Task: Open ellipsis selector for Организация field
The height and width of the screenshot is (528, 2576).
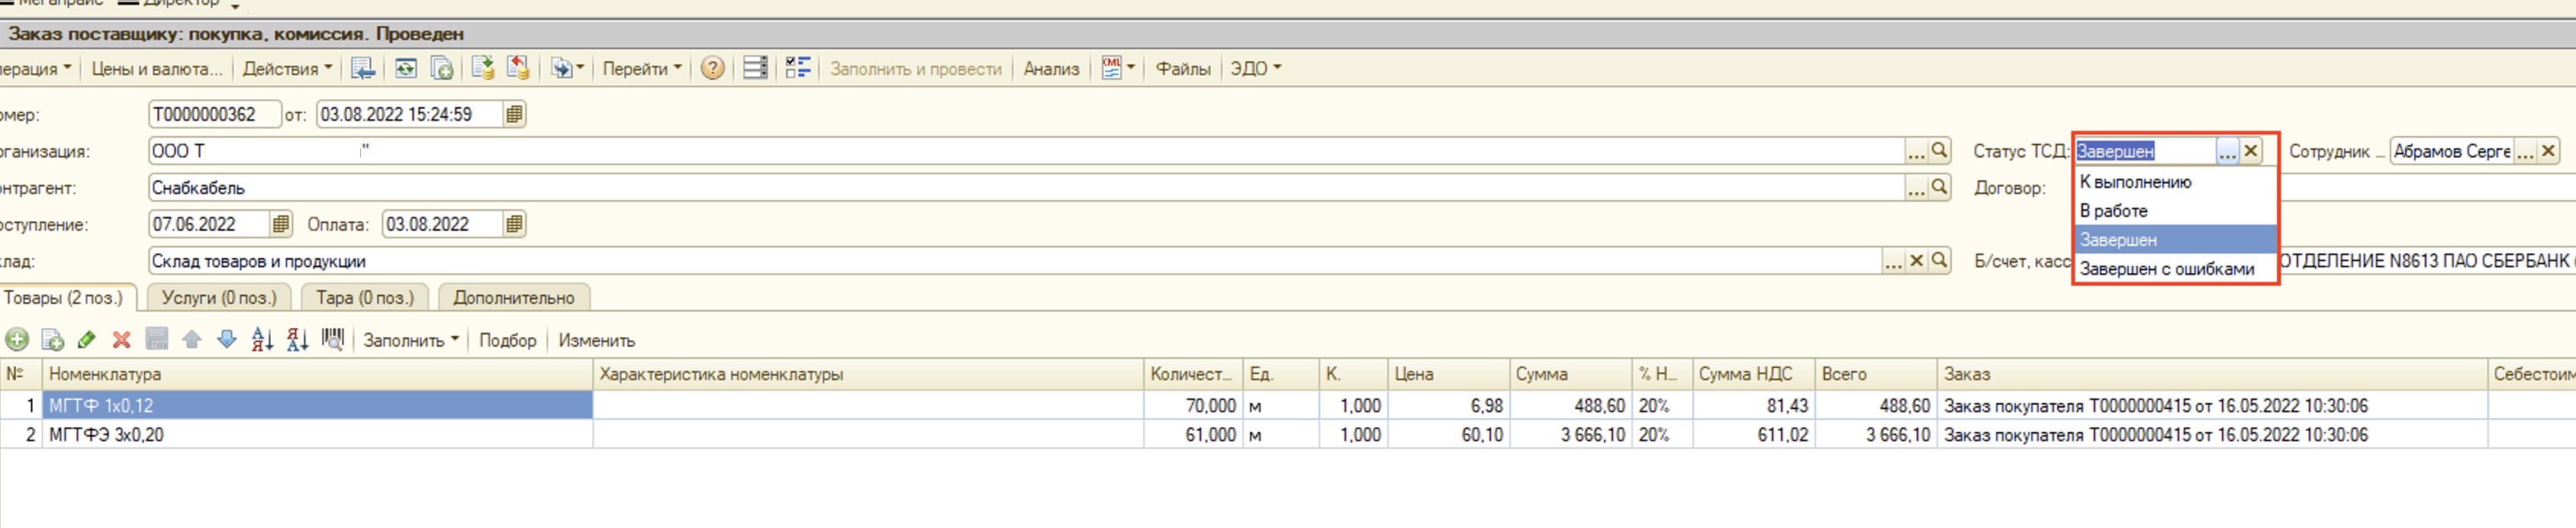Action: (1915, 151)
